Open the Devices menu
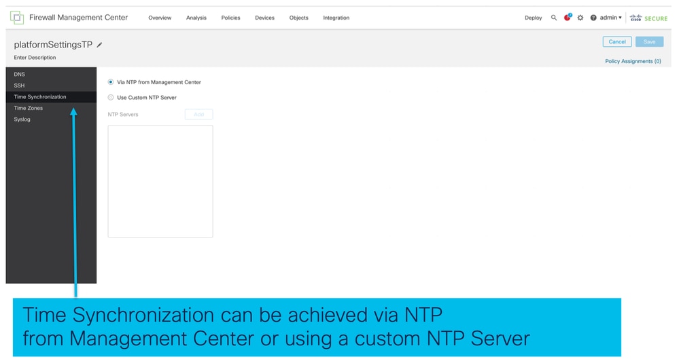The image size is (679, 361). point(264,18)
